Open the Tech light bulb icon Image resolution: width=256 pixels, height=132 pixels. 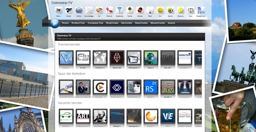point(150,10)
